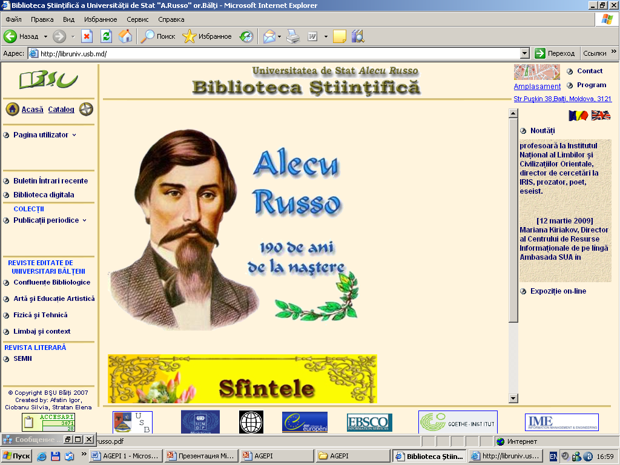Open the Amplasament text link
Image resolution: width=620 pixels, height=465 pixels.
coord(537,86)
